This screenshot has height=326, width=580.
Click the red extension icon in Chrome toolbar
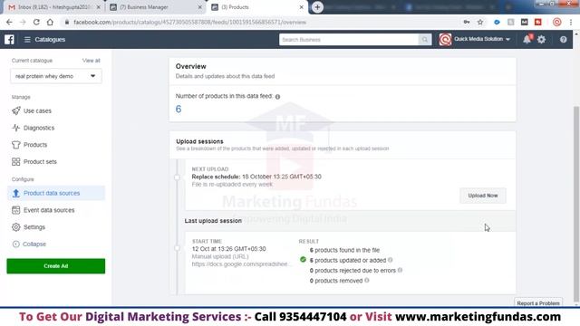pos(537,22)
